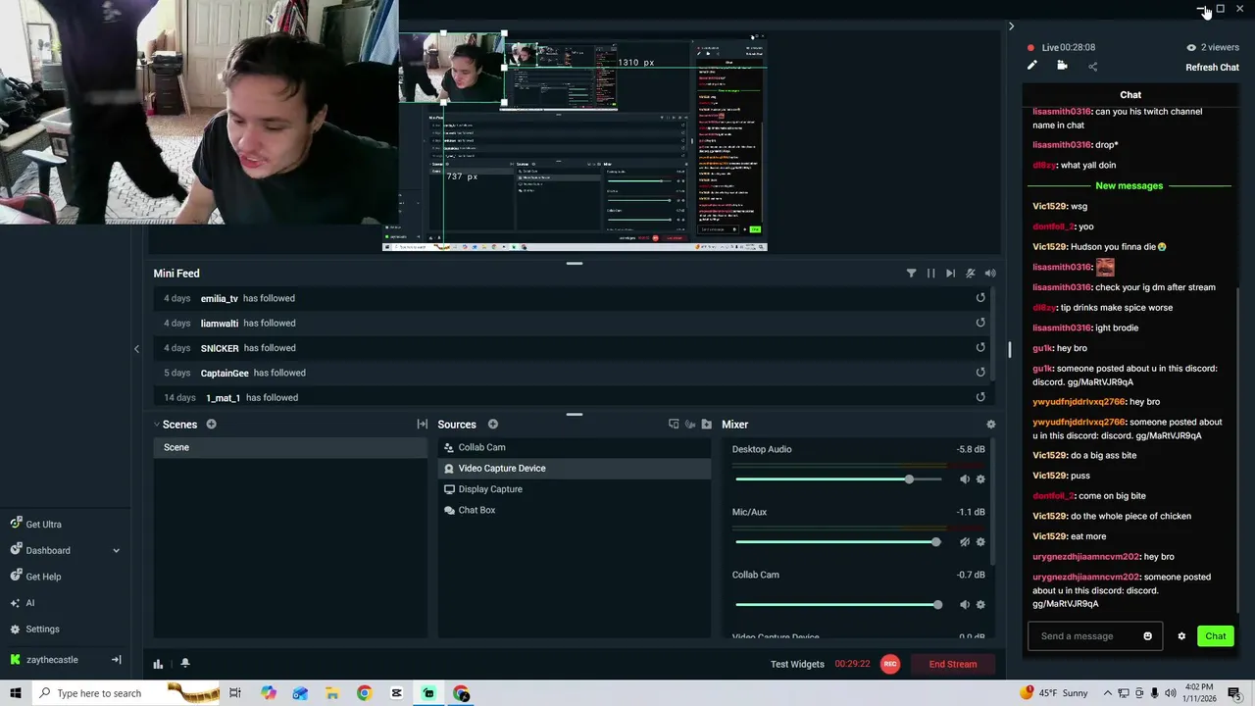1255x706 pixels.
Task: Add a source folder
Action: (706, 425)
